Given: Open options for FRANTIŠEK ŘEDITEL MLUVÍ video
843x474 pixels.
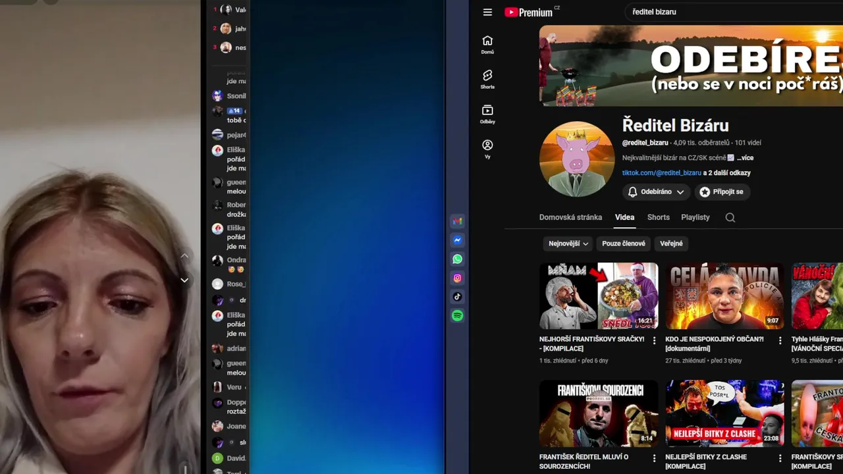Looking at the screenshot, I should (654, 458).
